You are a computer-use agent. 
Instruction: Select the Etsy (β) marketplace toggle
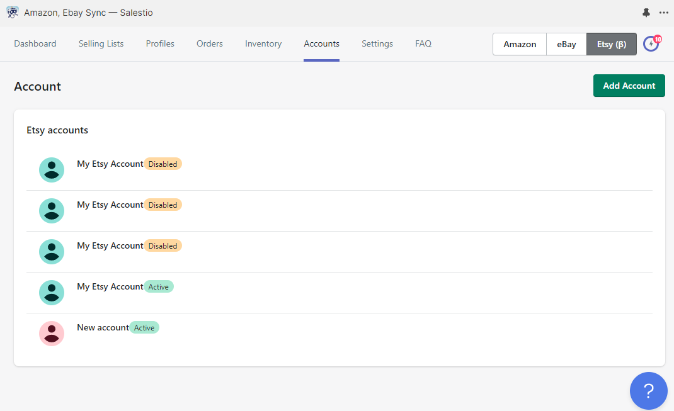click(x=611, y=44)
